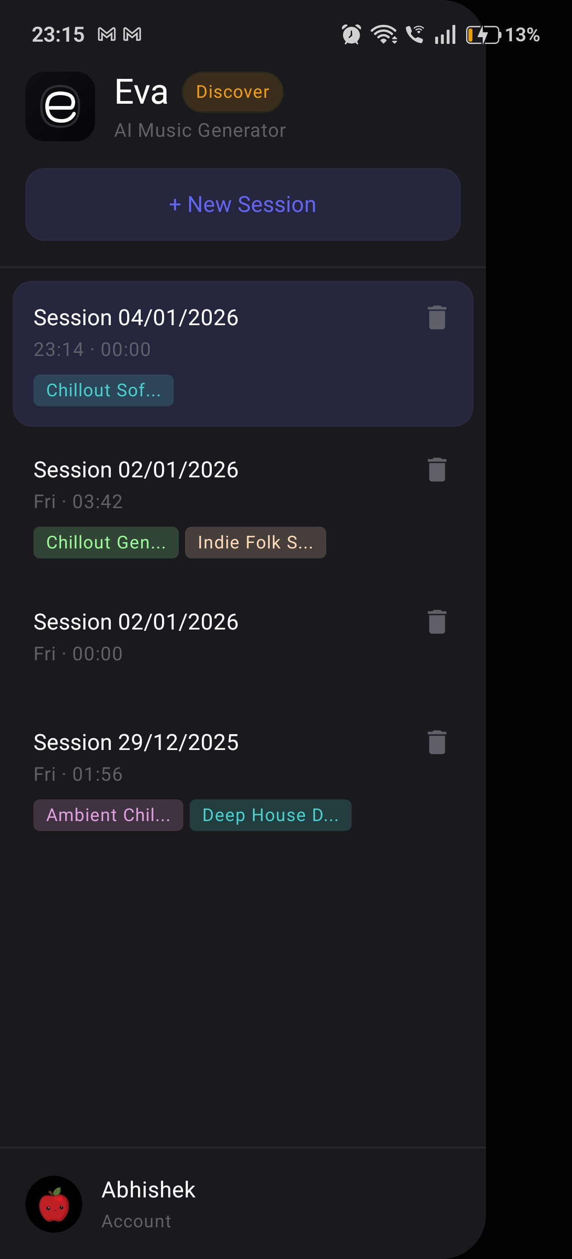Click the Eva app logo icon
The width and height of the screenshot is (572, 1259).
[60, 107]
